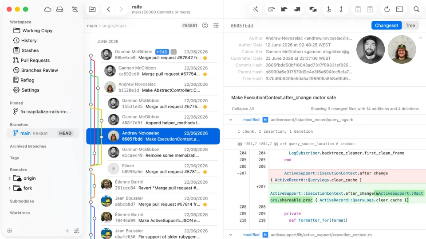The height and width of the screenshot is (239, 426).
Task: Click the Sync double-arrow toolbar icon
Action: [313, 9]
